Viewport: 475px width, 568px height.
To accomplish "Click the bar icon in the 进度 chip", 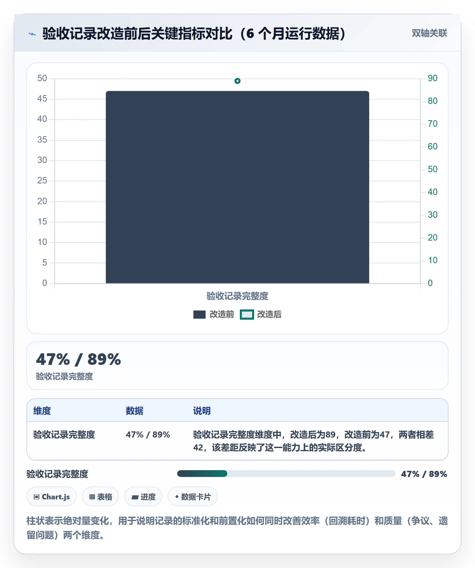I will [135, 497].
